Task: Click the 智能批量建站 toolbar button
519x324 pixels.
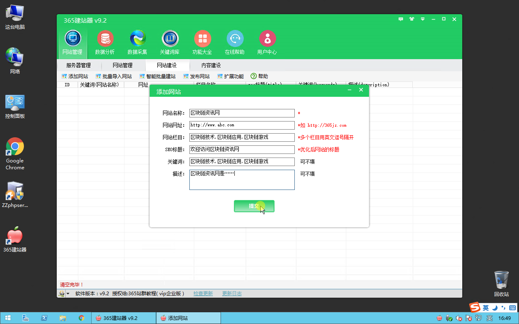Action: coord(157,76)
